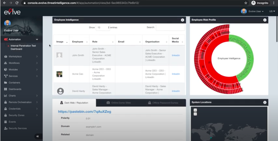Click the Containers folder icon

point(6,83)
